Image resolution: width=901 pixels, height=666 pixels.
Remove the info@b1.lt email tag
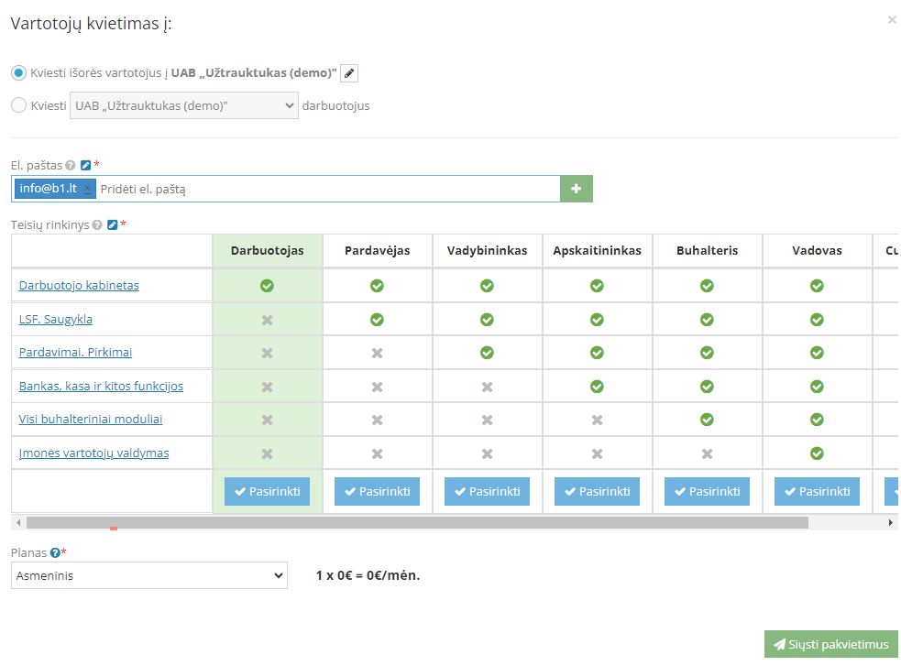(87, 189)
